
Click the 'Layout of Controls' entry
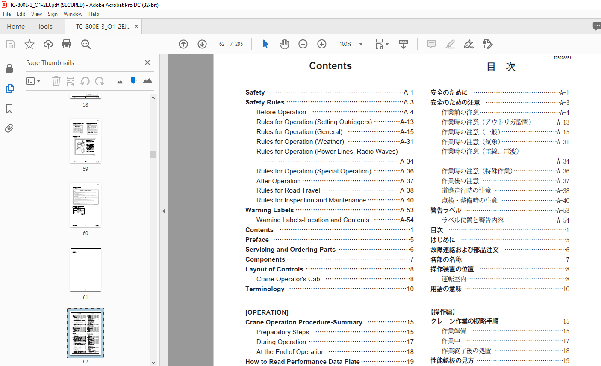click(274, 269)
